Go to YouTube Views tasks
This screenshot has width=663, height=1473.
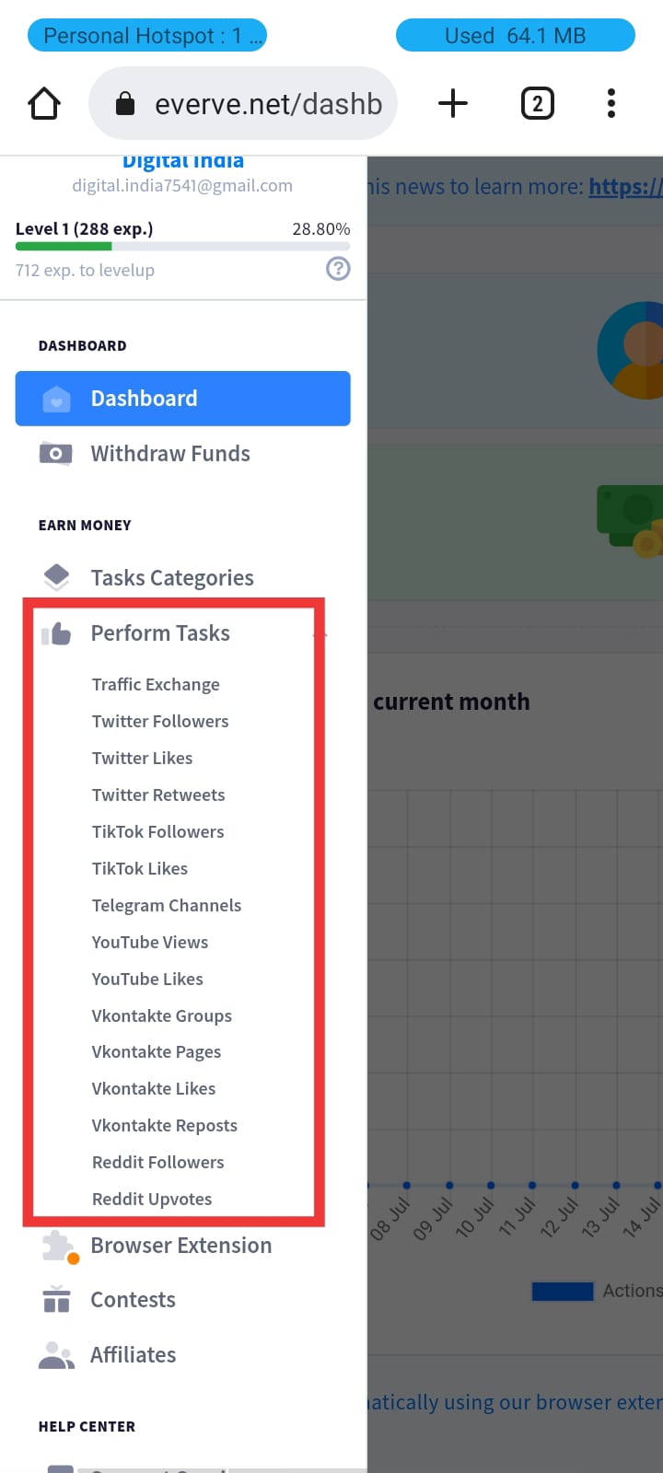[x=150, y=942]
